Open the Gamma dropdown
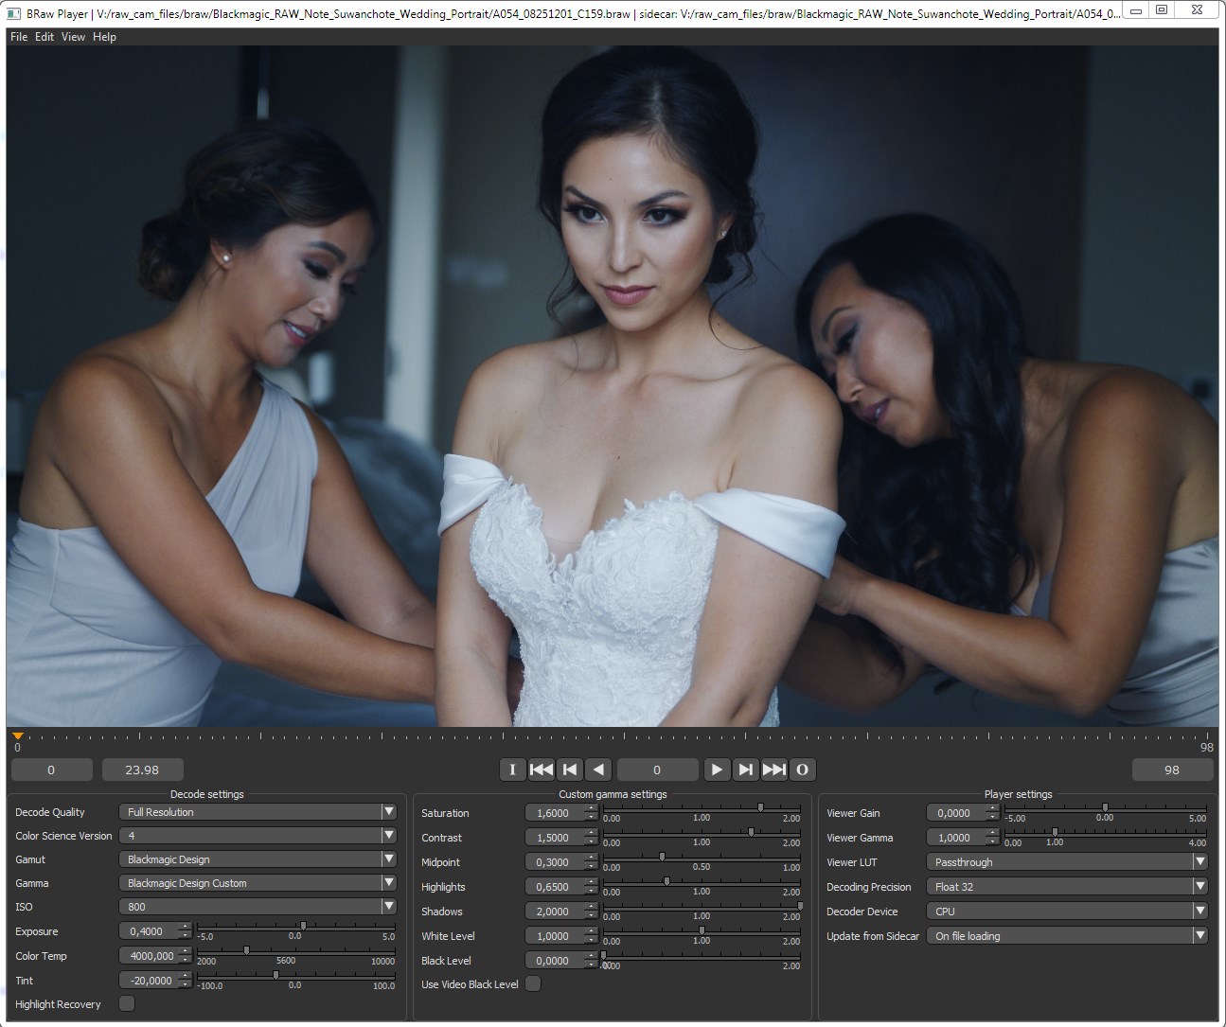The width and height of the screenshot is (1226, 1027). 258,883
